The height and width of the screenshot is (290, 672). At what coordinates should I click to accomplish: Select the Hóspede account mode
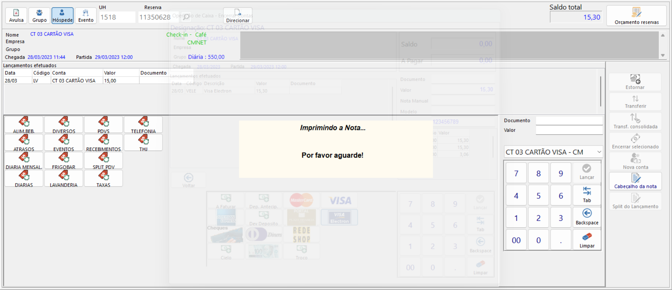pyautogui.click(x=63, y=16)
